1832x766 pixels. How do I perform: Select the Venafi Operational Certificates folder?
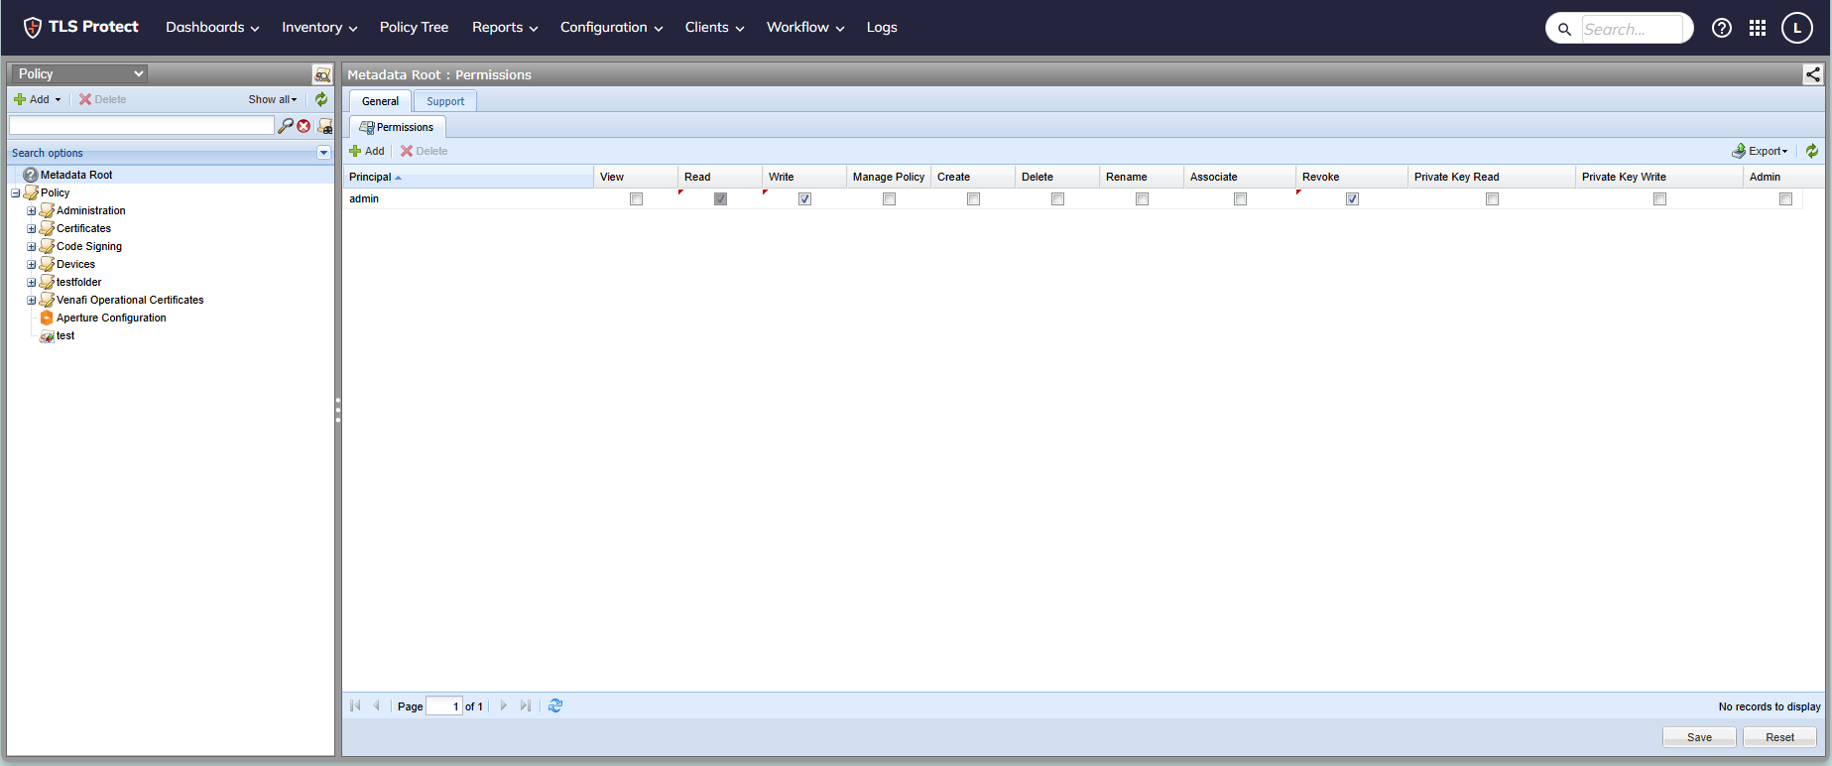click(130, 300)
